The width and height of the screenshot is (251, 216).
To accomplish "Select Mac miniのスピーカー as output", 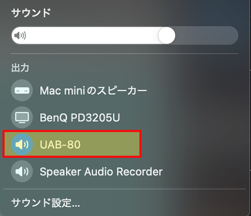I will coord(93,91).
